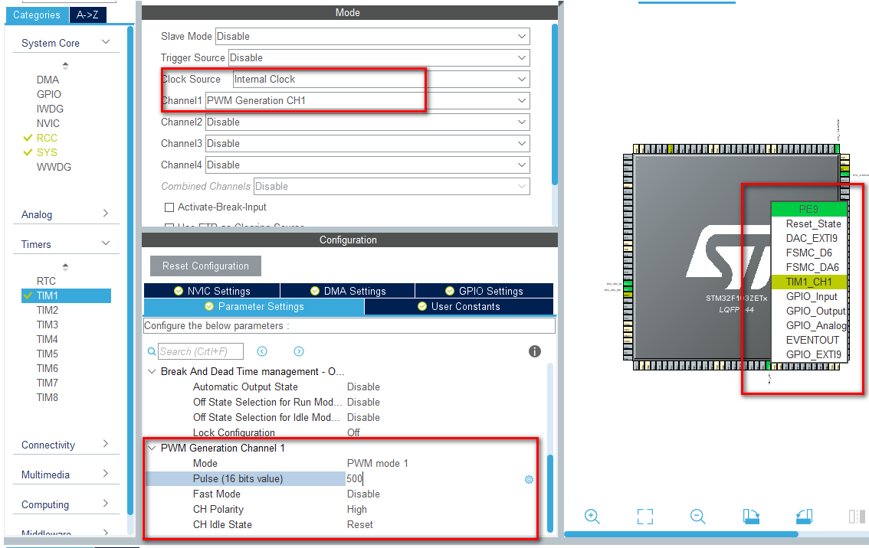Open the Channel2 dropdown
Image resolution: width=869 pixels, height=548 pixels.
[x=367, y=122]
